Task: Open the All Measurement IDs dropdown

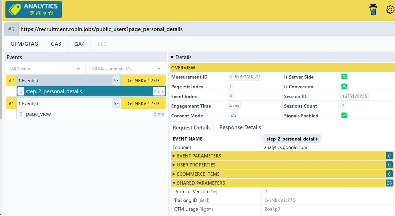Action: click(x=127, y=69)
